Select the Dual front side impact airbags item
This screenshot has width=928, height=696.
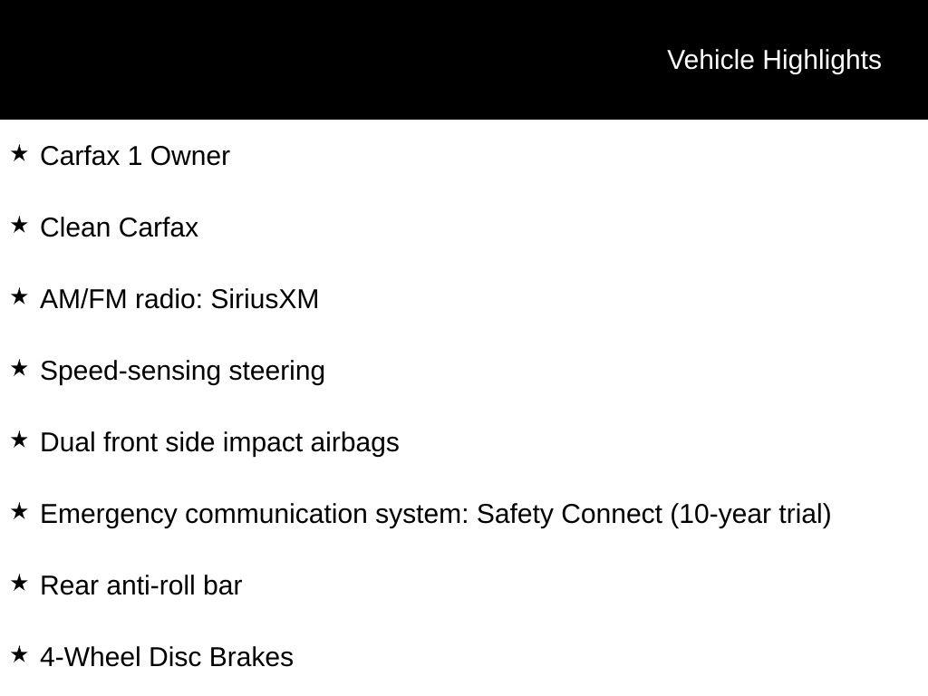(219, 443)
